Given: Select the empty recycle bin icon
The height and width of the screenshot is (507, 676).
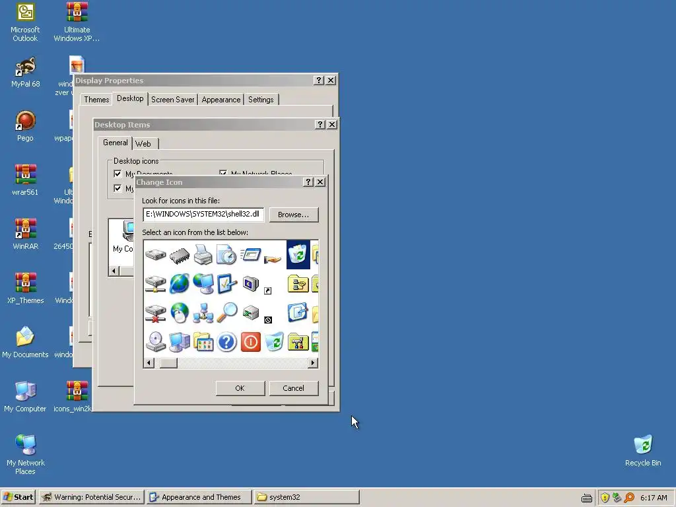Looking at the screenshot, I should pyautogui.click(x=274, y=342).
